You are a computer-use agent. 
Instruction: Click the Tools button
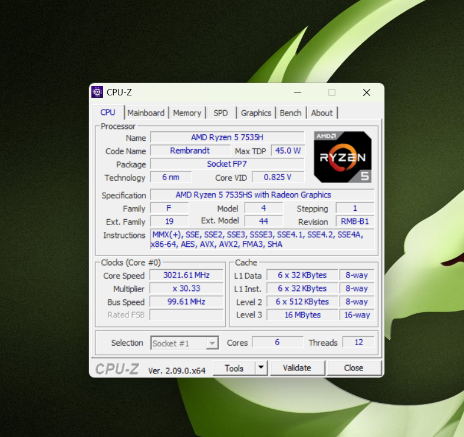click(x=234, y=368)
